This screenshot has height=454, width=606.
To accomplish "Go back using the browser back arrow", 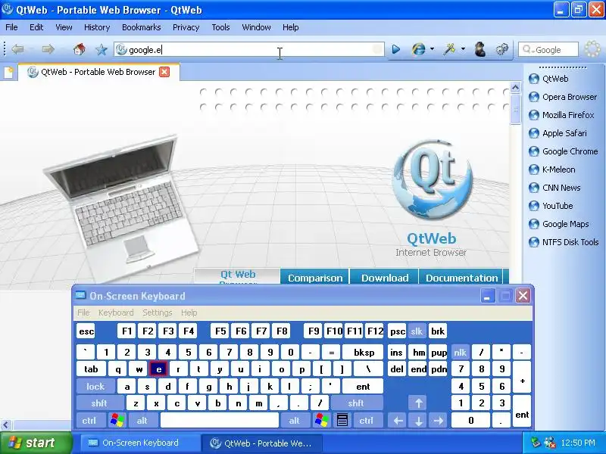I will point(17,49).
